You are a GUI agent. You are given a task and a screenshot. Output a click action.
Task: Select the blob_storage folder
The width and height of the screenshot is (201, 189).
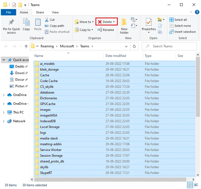point(115,70)
